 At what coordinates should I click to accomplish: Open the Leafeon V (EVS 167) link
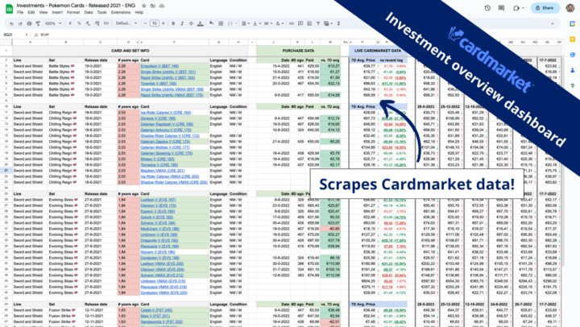pos(158,200)
